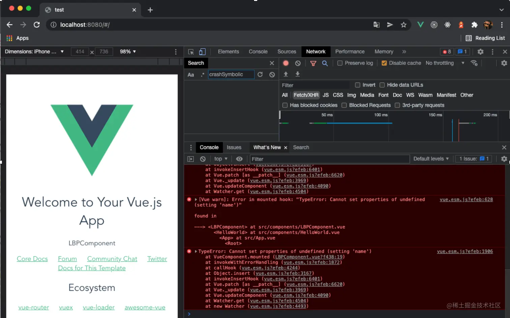
Task: Bookmark page with the star icon
Action: tap(403, 25)
